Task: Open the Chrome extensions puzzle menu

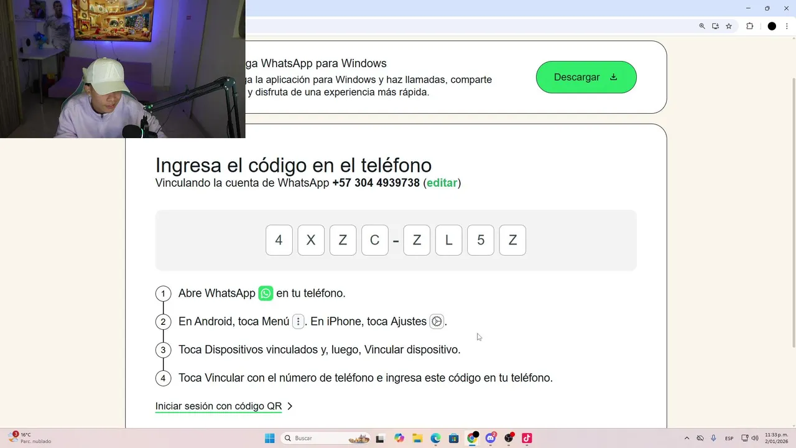Action: coord(749,26)
